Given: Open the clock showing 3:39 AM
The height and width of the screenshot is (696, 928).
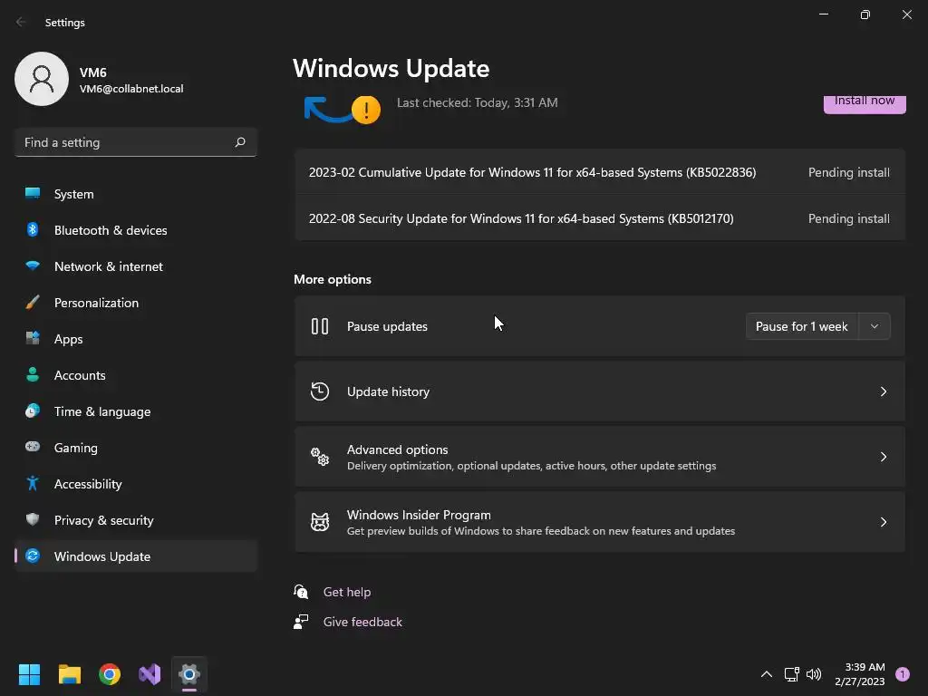Looking at the screenshot, I should coord(860,674).
